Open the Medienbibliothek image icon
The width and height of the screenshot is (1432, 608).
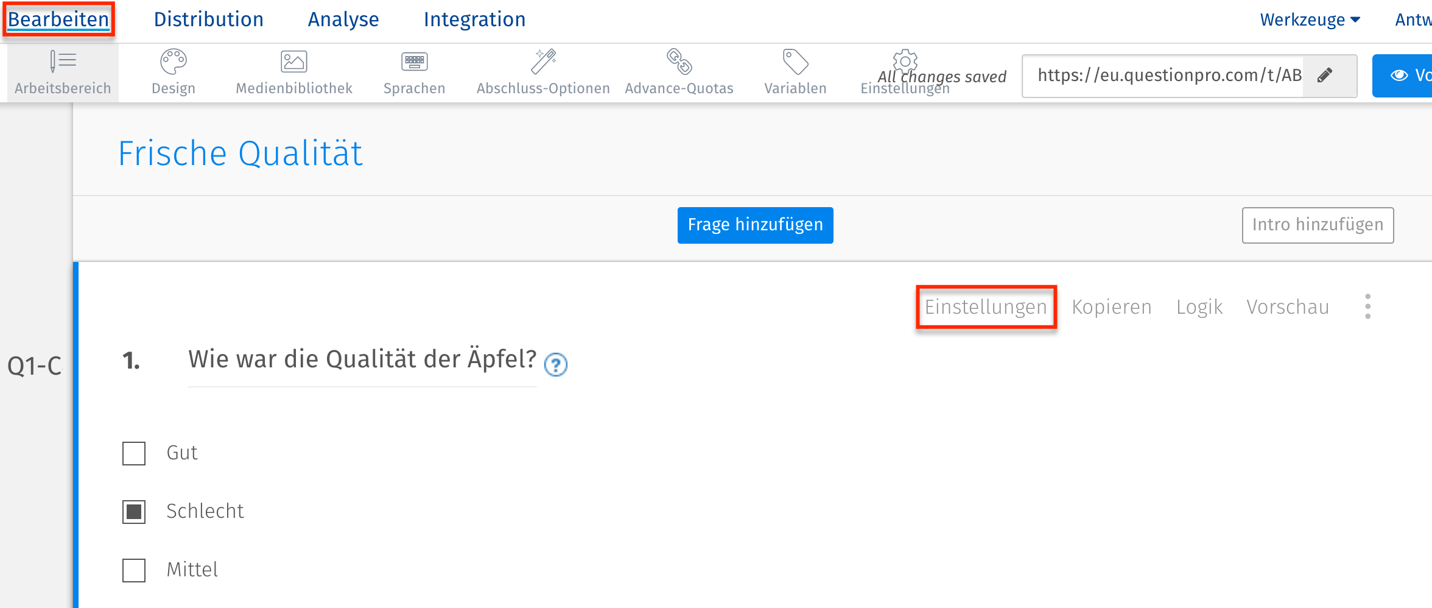coord(293,61)
